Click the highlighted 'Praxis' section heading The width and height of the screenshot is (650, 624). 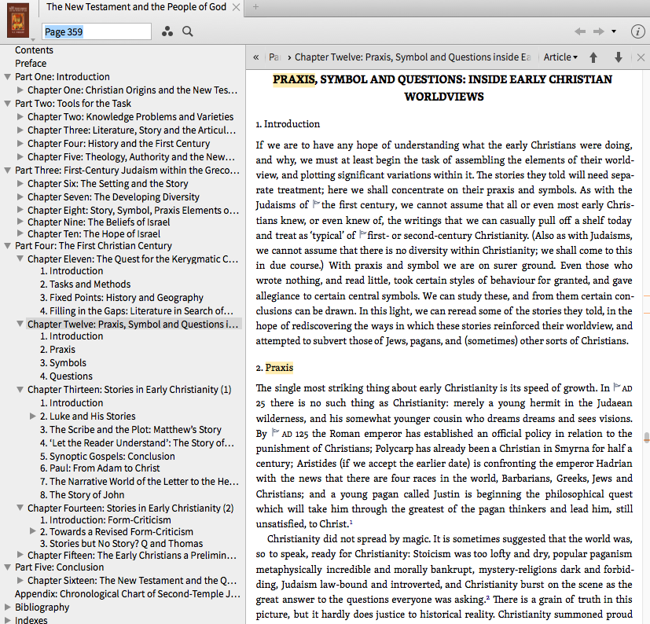[x=279, y=368]
